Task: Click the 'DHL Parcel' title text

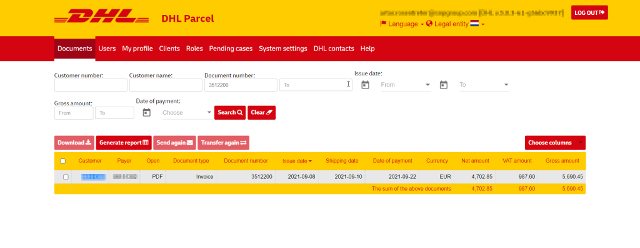Action: 187,19
